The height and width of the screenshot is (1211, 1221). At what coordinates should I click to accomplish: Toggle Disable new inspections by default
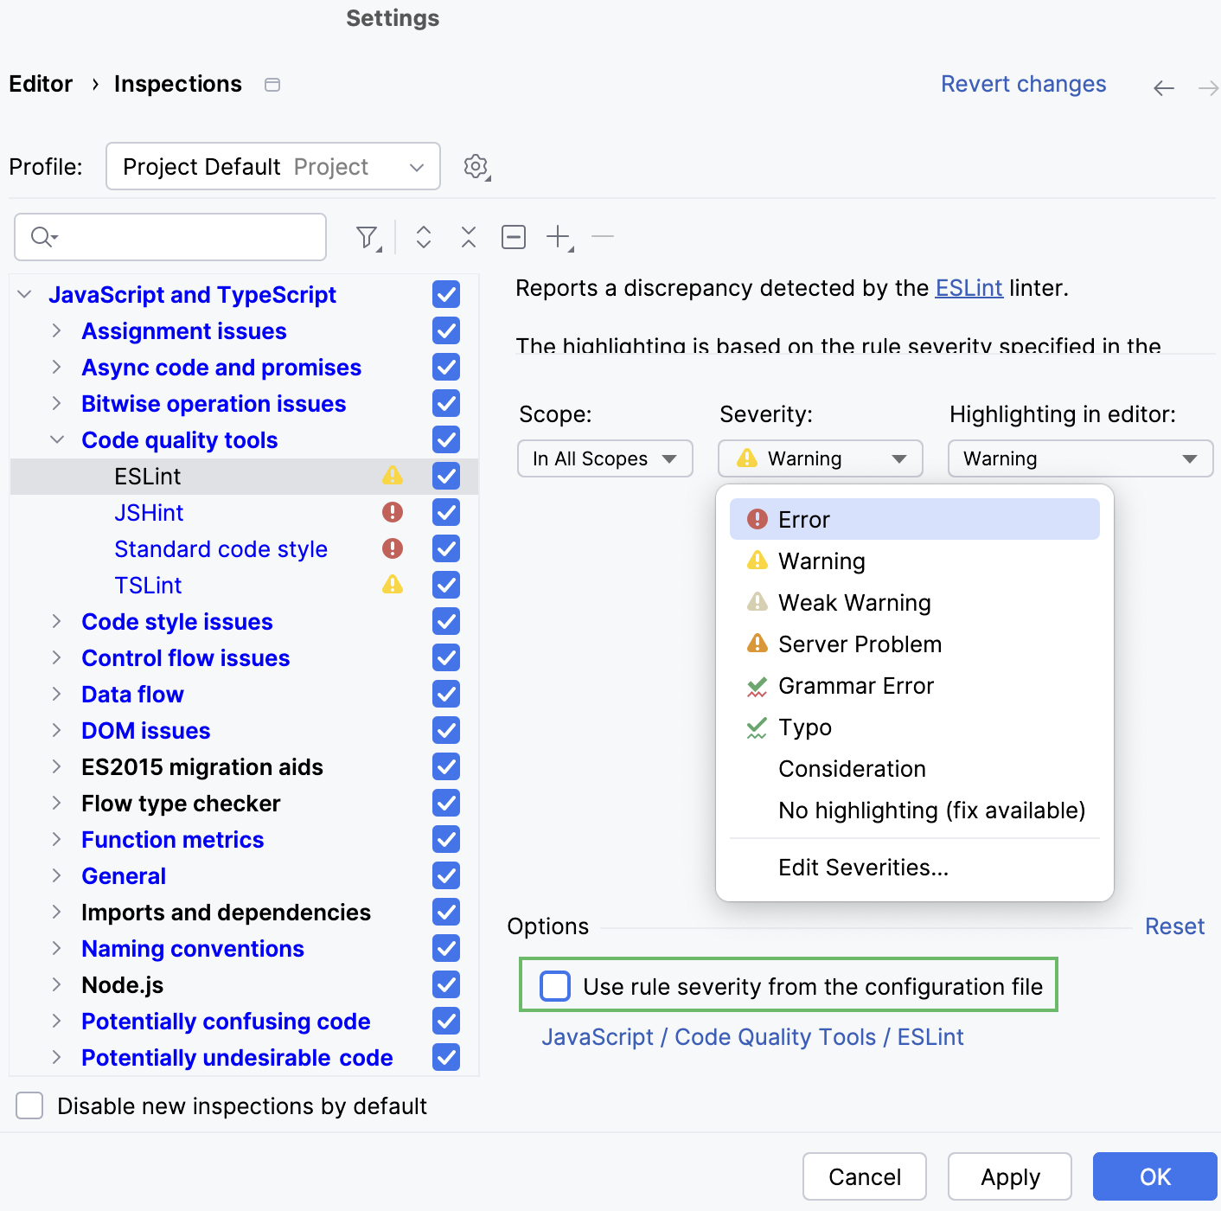29,1105
